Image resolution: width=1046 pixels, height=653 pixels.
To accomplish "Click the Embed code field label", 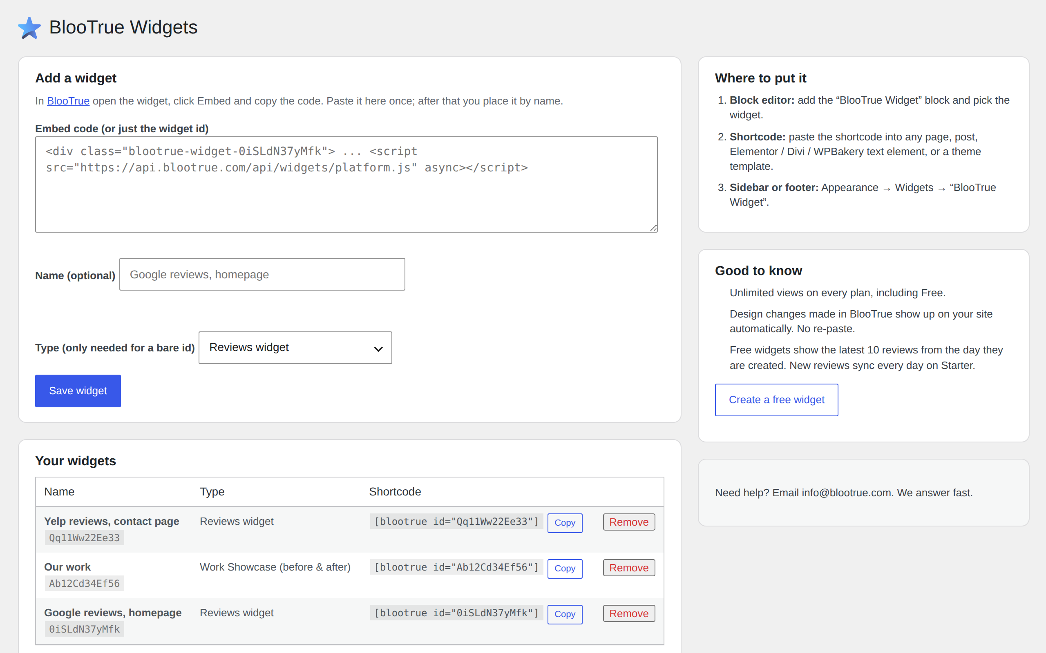I will [122, 129].
